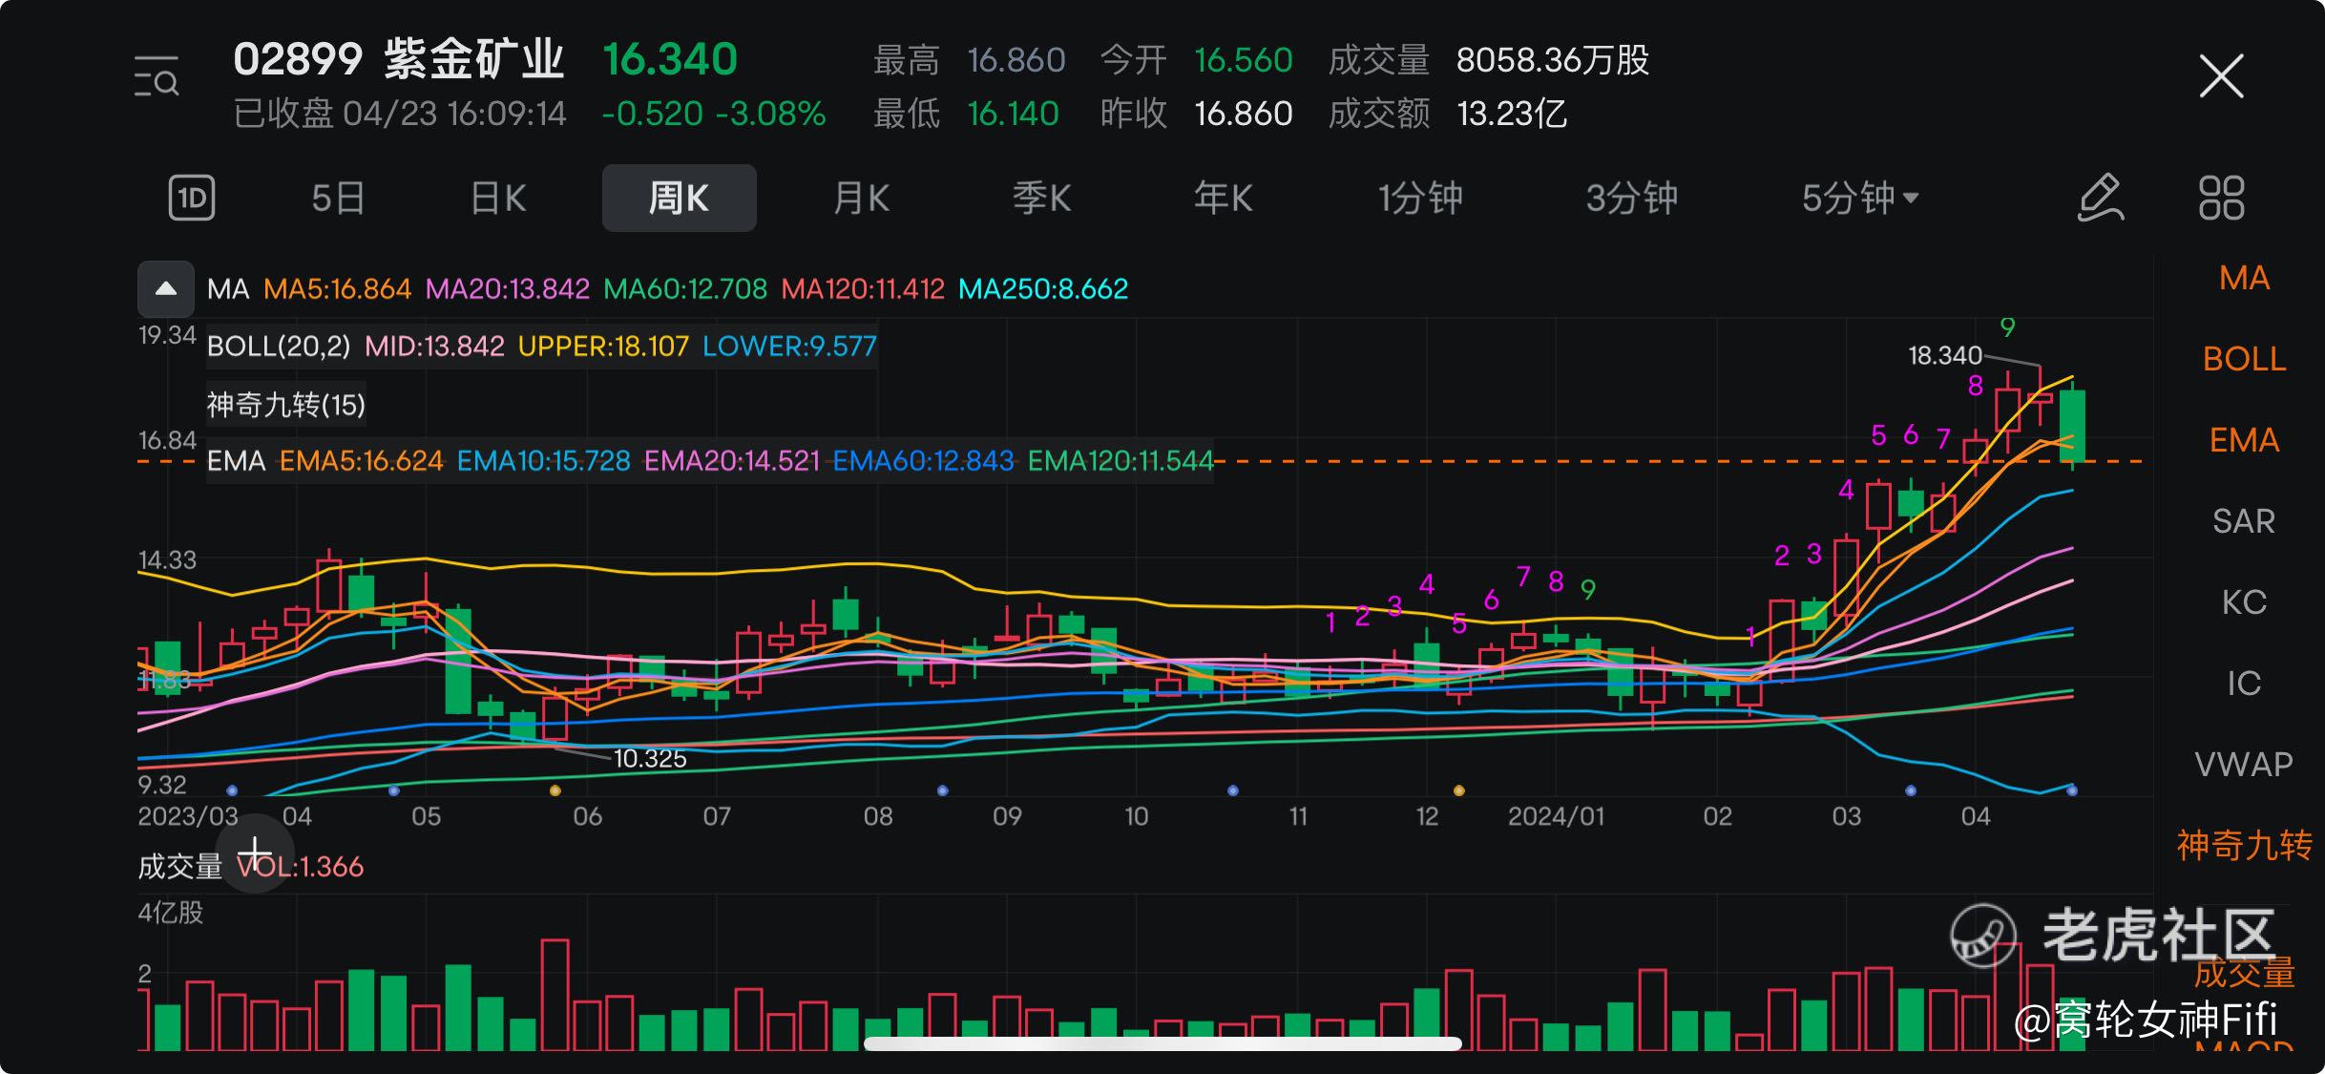Click the EMA60:12.843 legend value
This screenshot has width=2325, height=1074.
tap(924, 461)
